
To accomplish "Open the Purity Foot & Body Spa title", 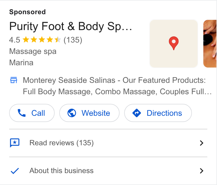I will click(71, 26).
